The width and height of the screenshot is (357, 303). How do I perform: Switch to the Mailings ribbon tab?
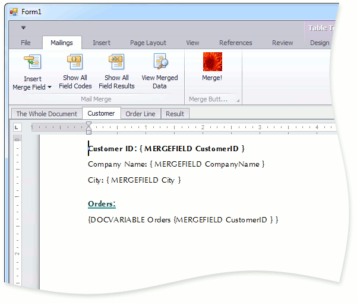(62, 43)
